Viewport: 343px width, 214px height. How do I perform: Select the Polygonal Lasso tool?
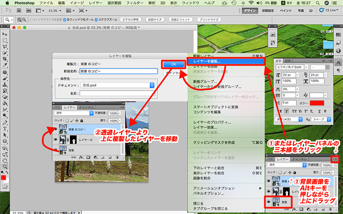[x=5, y=47]
